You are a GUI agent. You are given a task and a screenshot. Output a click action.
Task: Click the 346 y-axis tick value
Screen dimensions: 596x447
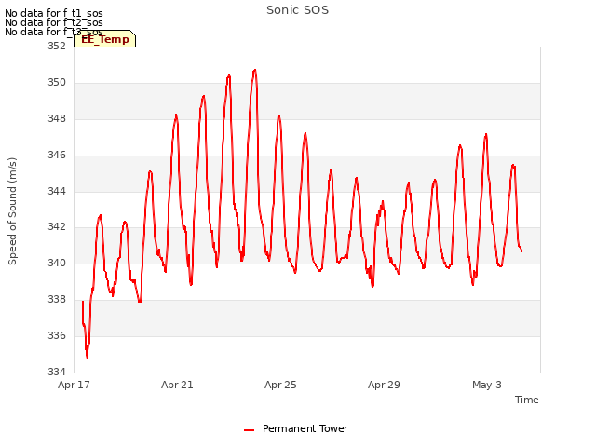click(x=57, y=155)
